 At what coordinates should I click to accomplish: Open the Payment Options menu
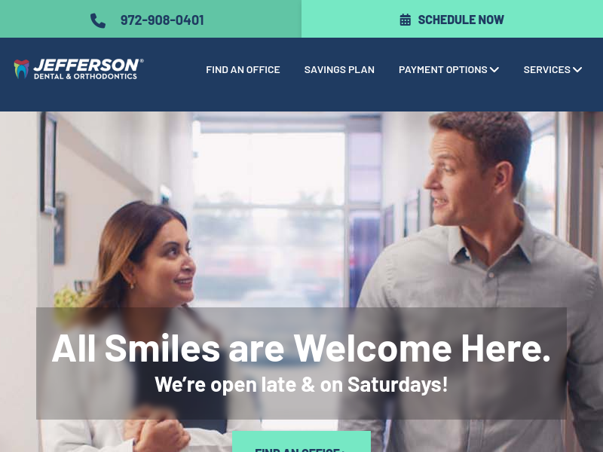click(x=448, y=69)
